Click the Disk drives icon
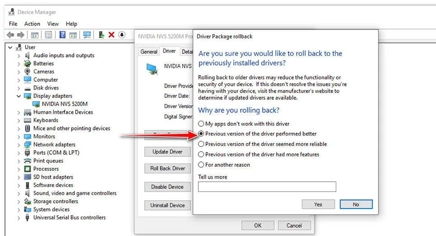436x236 pixels. click(x=27, y=88)
